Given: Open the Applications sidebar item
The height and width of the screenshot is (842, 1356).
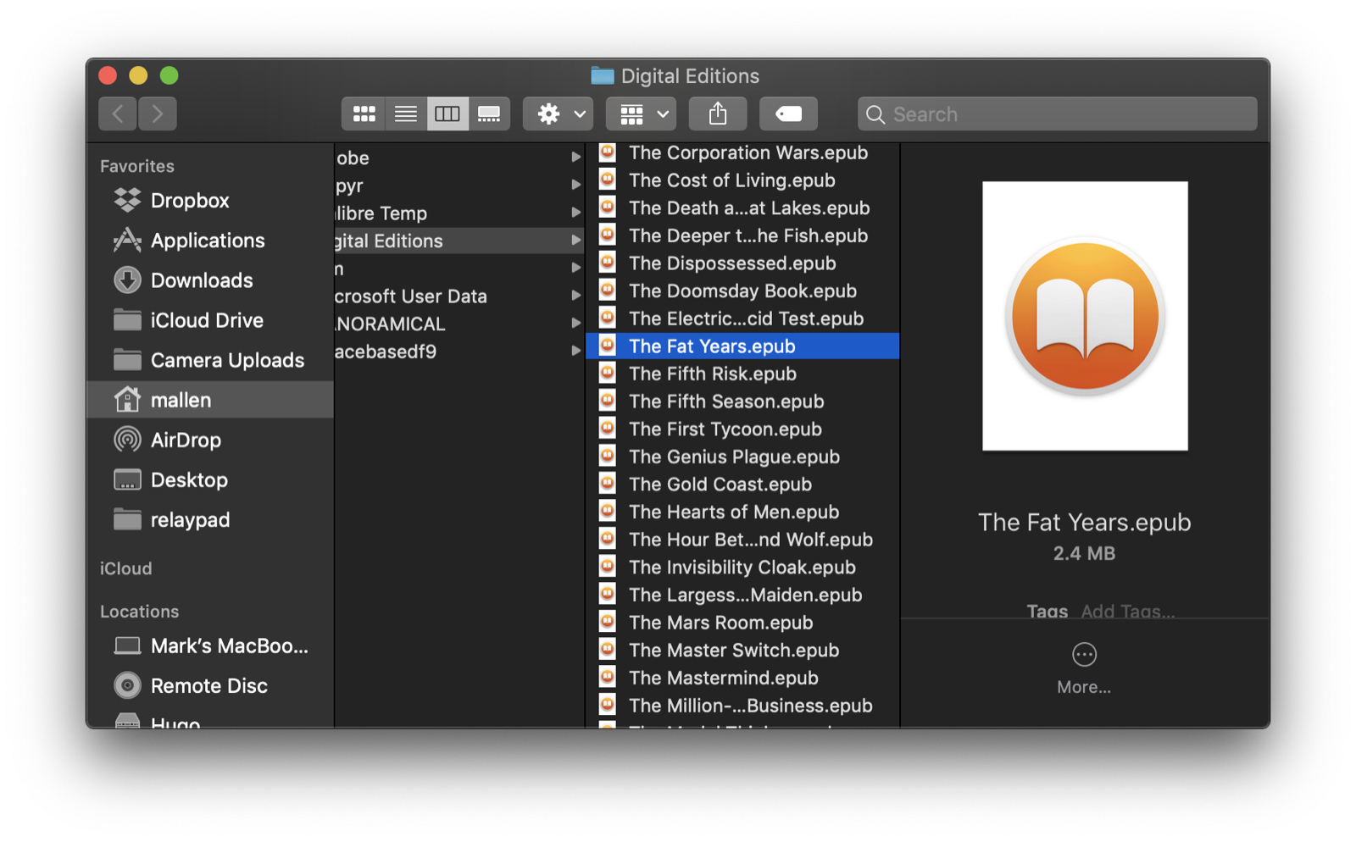Looking at the screenshot, I should point(207,241).
